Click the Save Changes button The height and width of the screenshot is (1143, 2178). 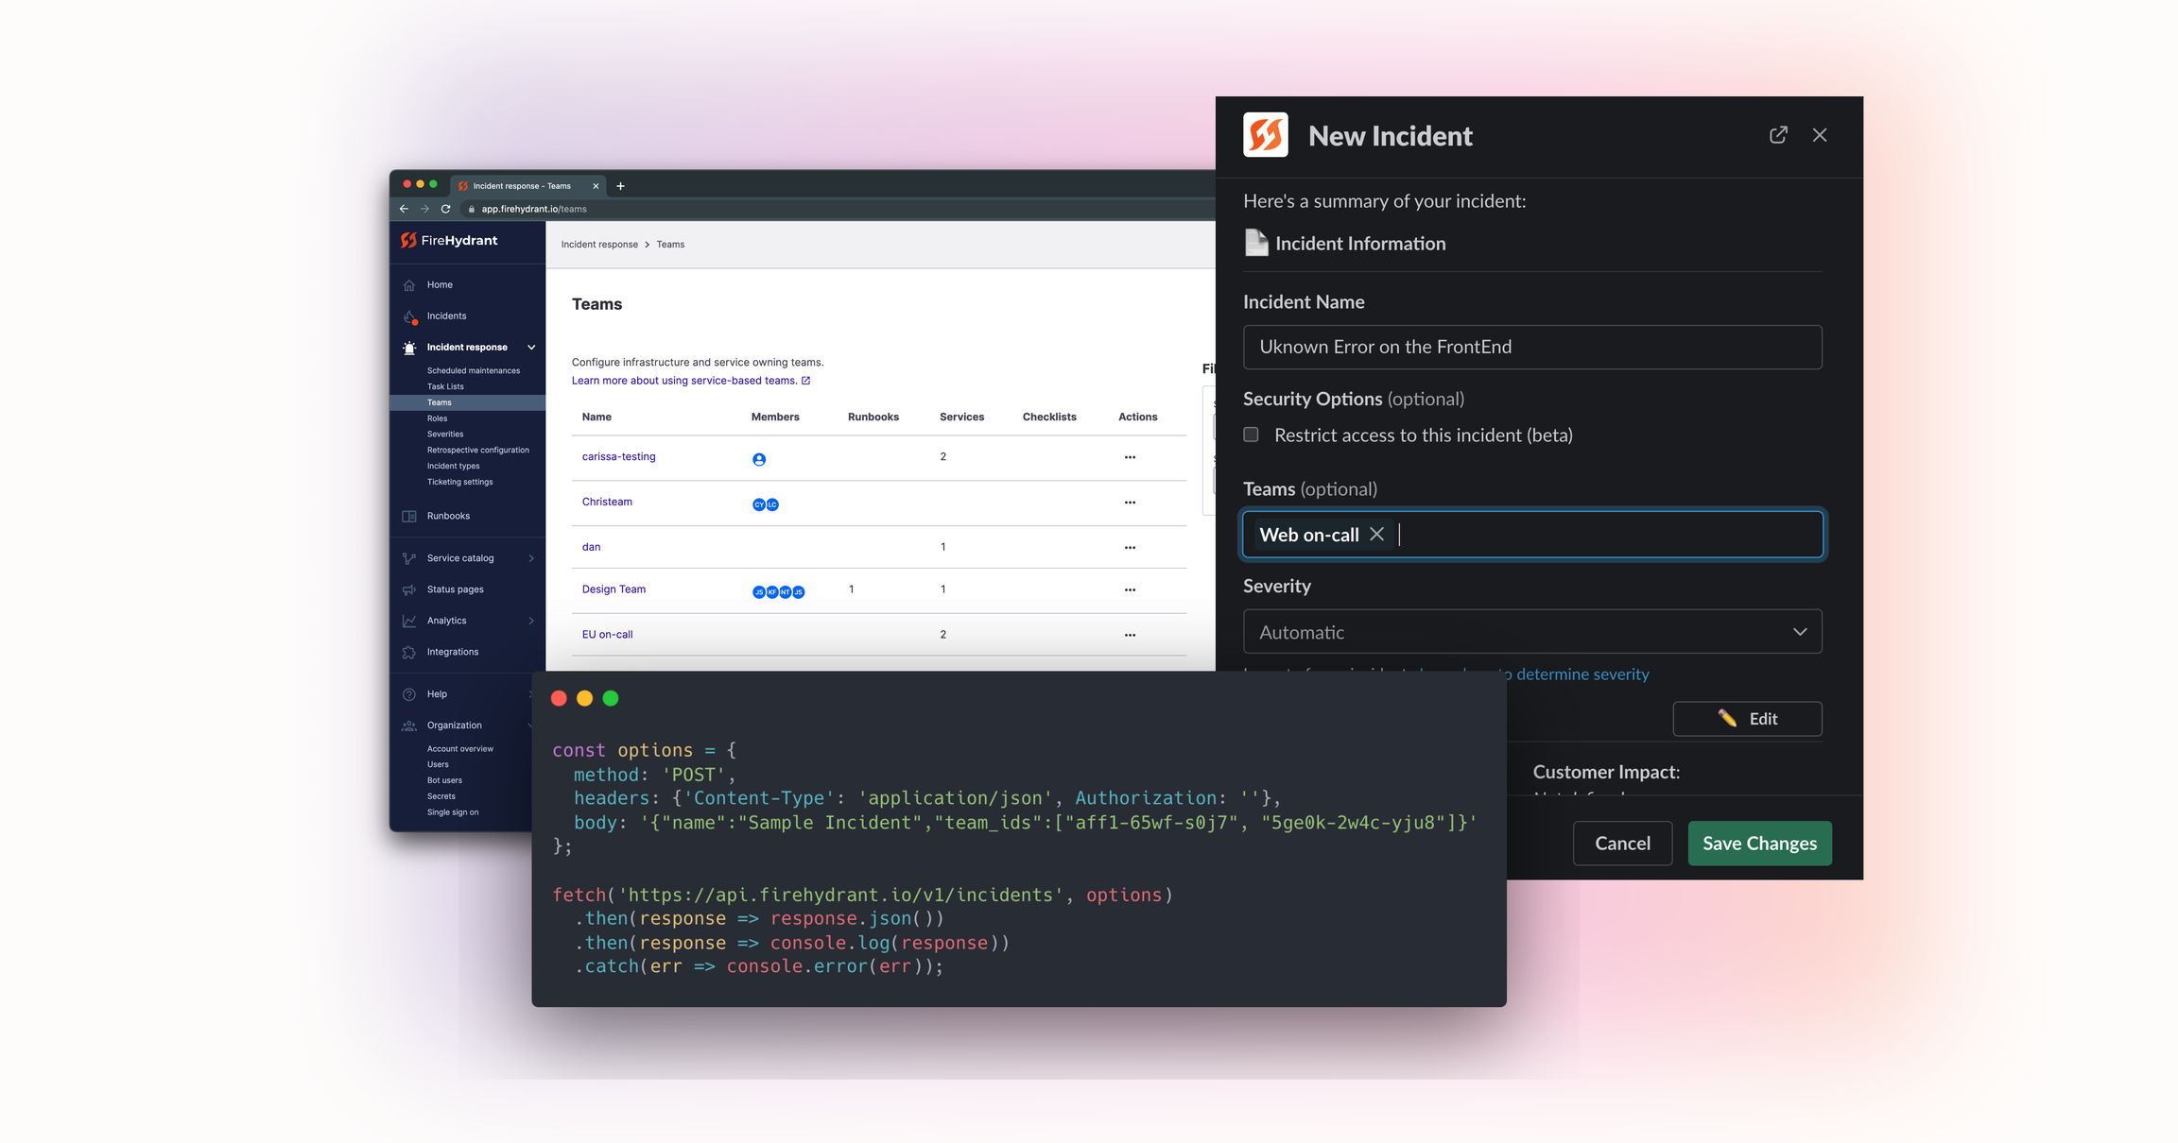(x=1759, y=844)
